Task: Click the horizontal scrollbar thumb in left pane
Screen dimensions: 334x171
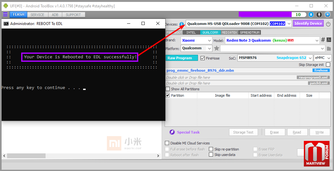Action: click(26, 156)
